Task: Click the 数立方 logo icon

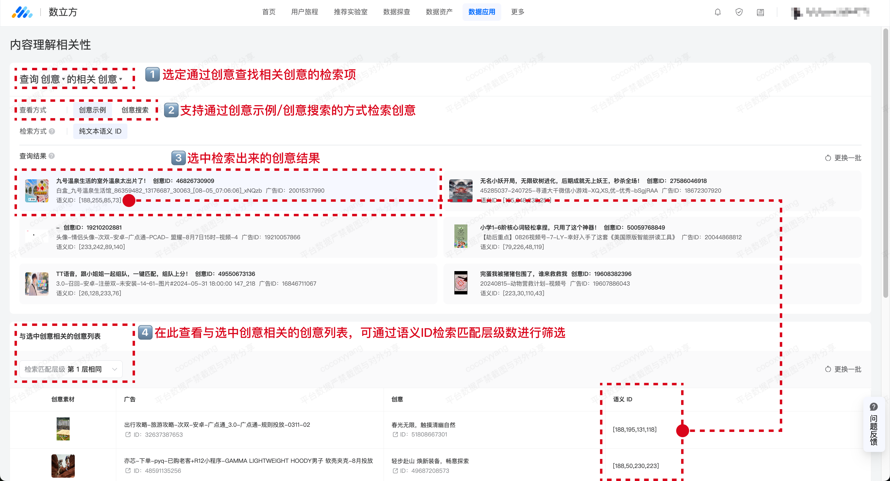Action: point(22,12)
